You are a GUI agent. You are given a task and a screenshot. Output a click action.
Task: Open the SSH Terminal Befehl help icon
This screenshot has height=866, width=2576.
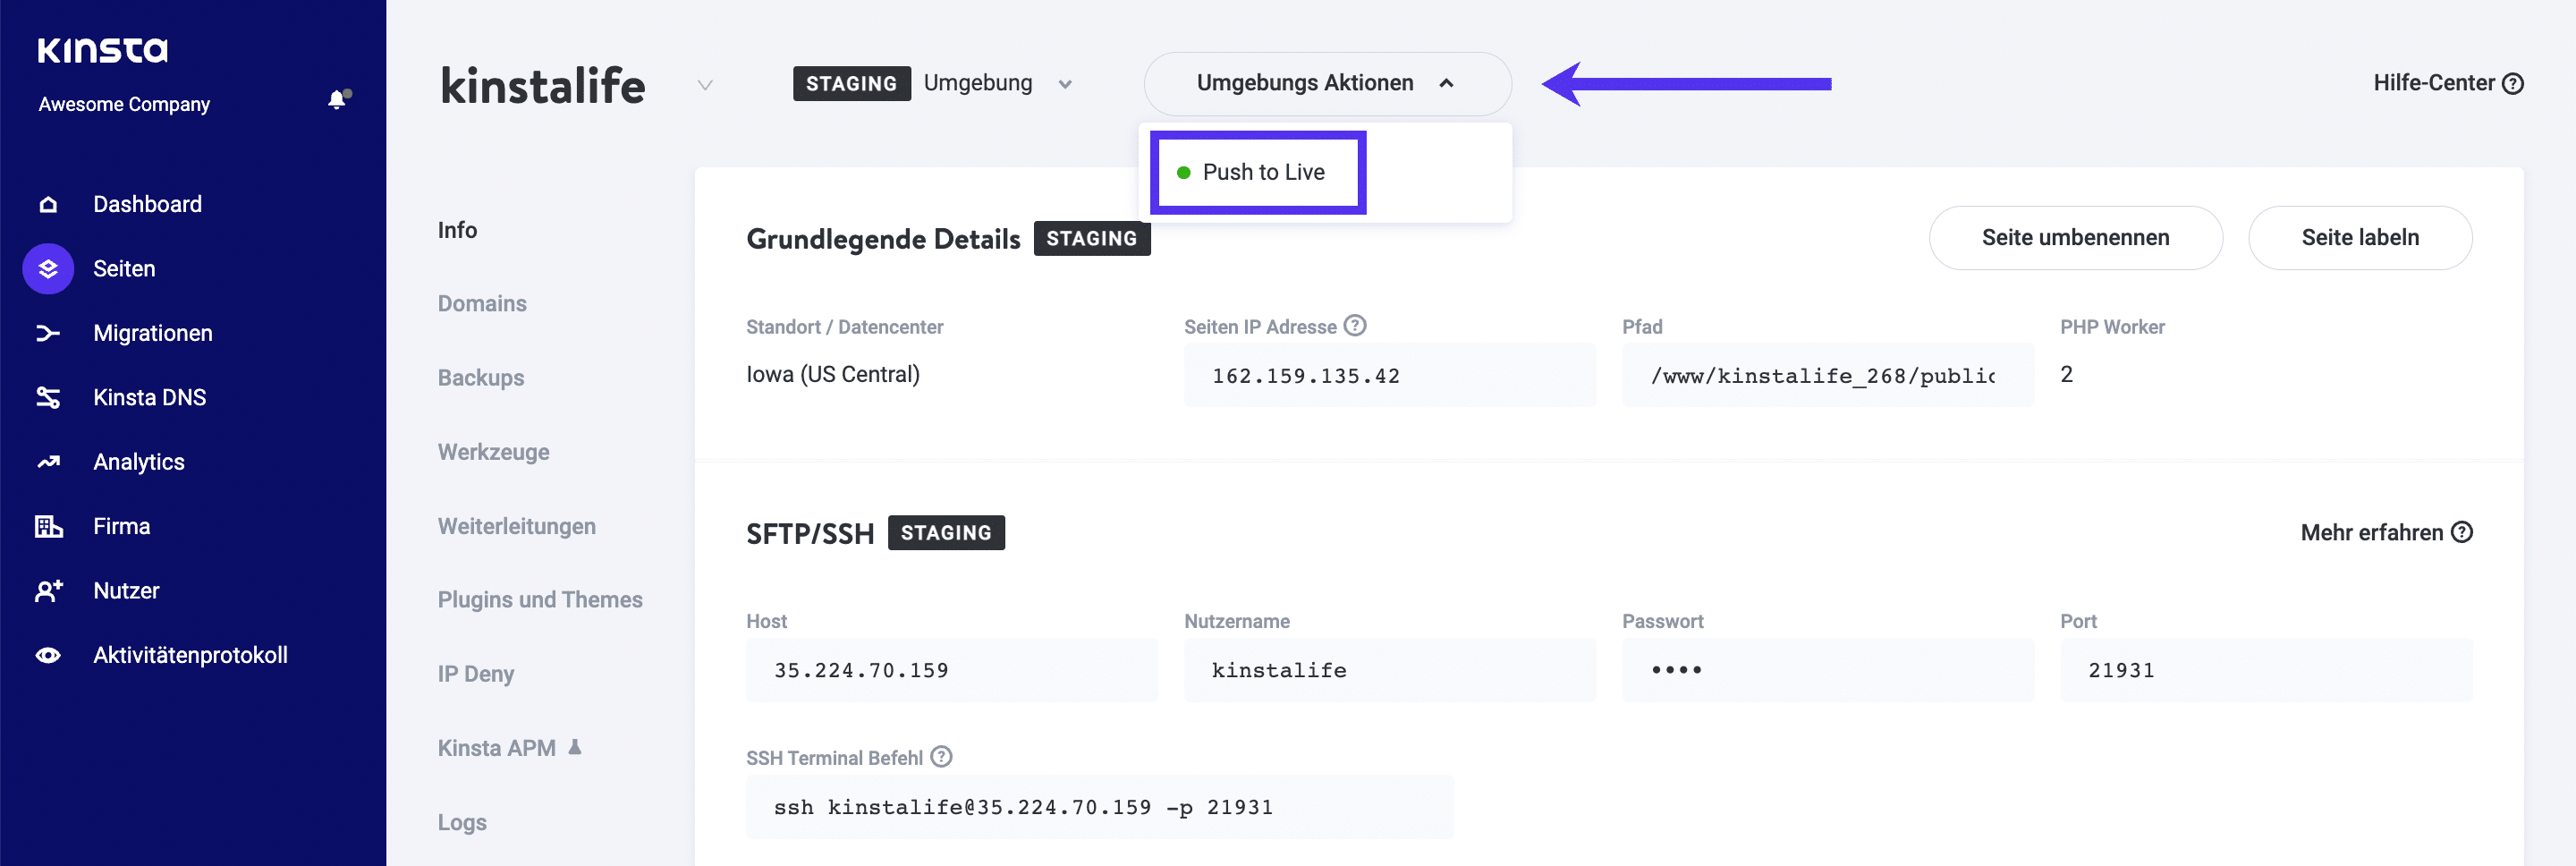tap(940, 757)
